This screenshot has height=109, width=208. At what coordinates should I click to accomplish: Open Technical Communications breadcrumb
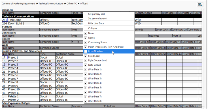click(51, 4)
